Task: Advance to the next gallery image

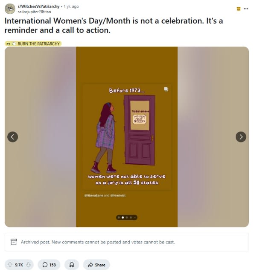Action: point(241,137)
